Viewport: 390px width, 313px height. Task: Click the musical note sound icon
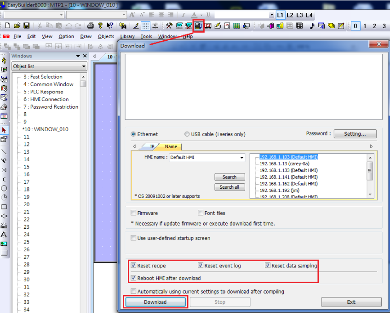coord(312,26)
